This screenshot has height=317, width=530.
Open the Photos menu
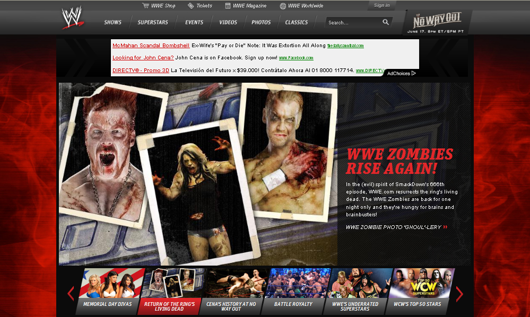click(x=261, y=22)
